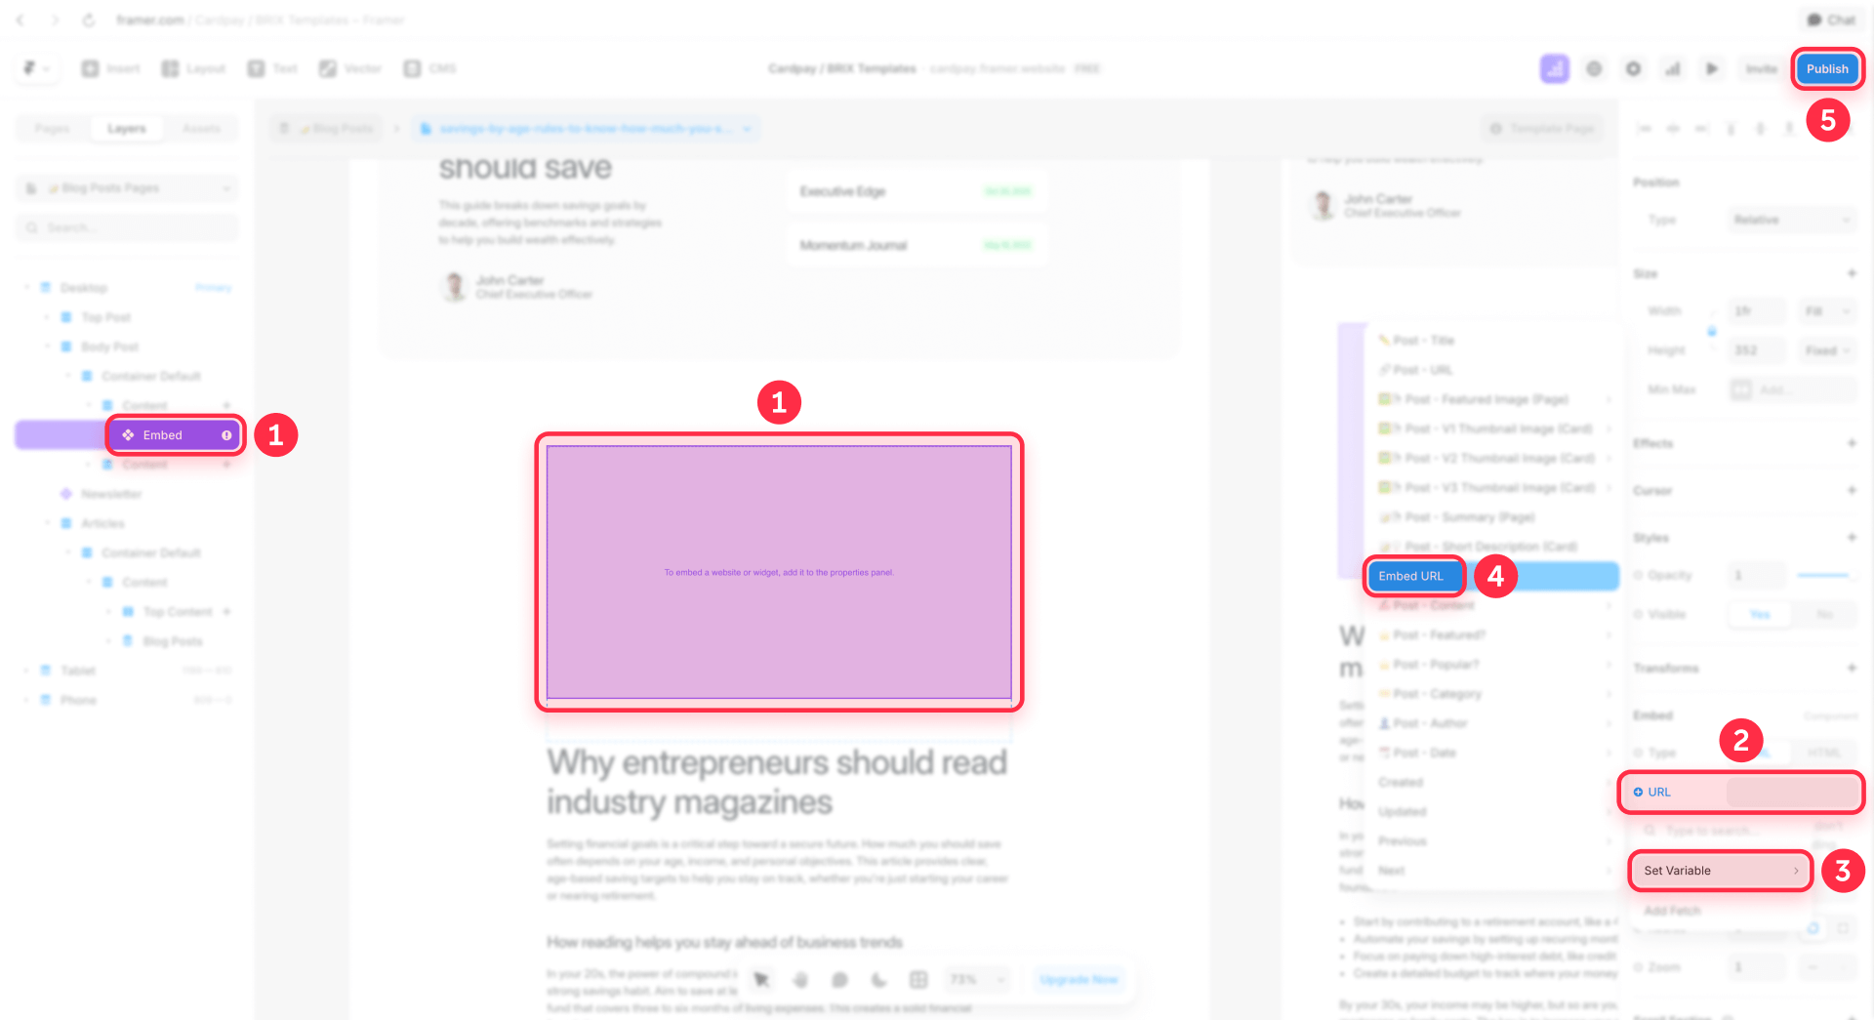Viewport: 1874px width, 1020px height.
Task: Set Visible to No
Action: [1824, 614]
